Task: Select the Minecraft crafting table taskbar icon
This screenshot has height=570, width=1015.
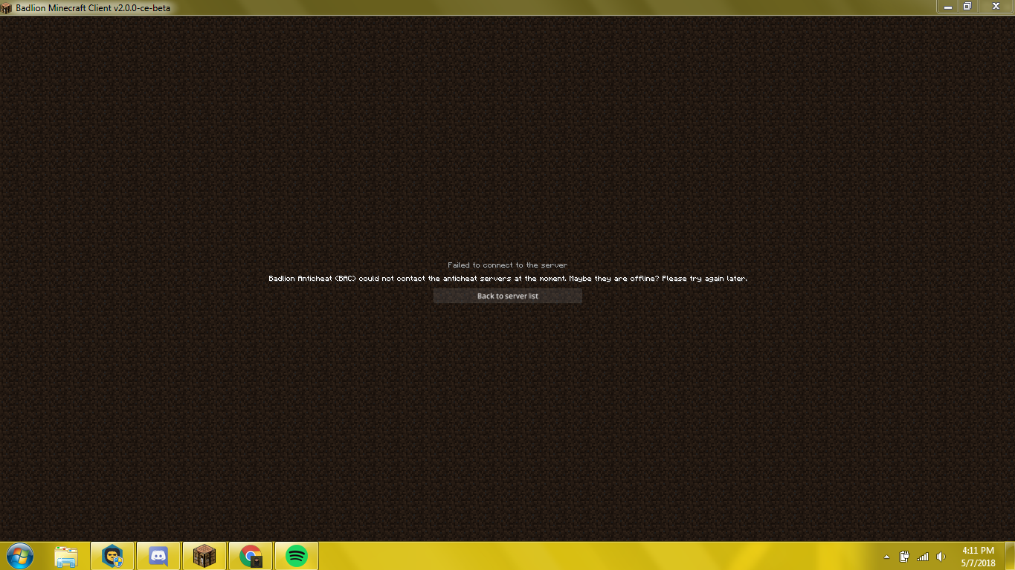Action: click(x=204, y=555)
